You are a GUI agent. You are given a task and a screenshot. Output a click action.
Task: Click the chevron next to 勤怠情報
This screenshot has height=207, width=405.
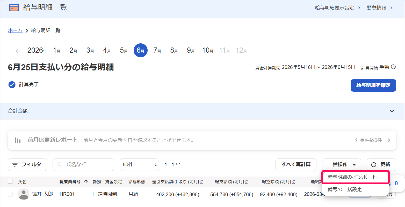[391, 8]
